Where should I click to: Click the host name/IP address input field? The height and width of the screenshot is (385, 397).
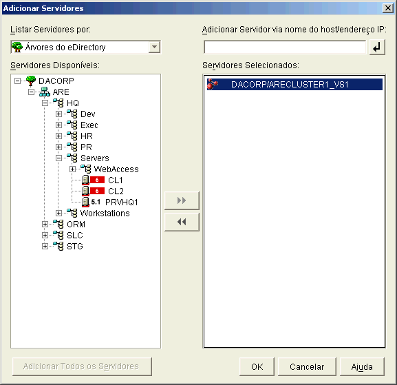point(285,47)
